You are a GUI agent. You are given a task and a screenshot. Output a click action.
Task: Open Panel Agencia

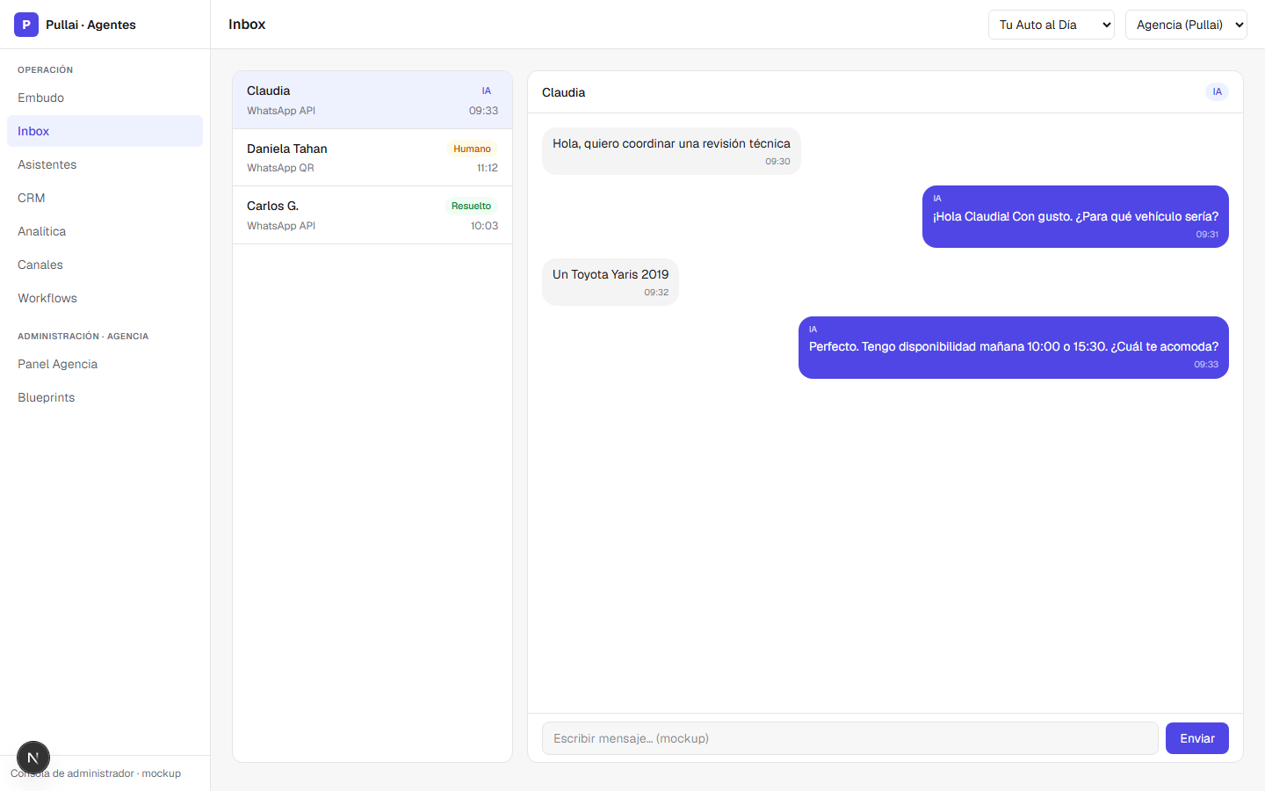click(105, 364)
